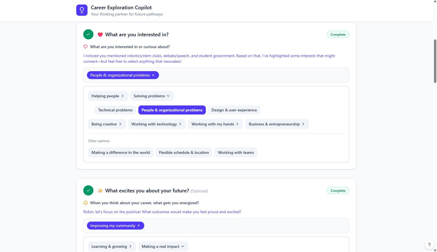Click the smiley face icon beside the energized question
The width and height of the screenshot is (437, 252).
[86, 203]
